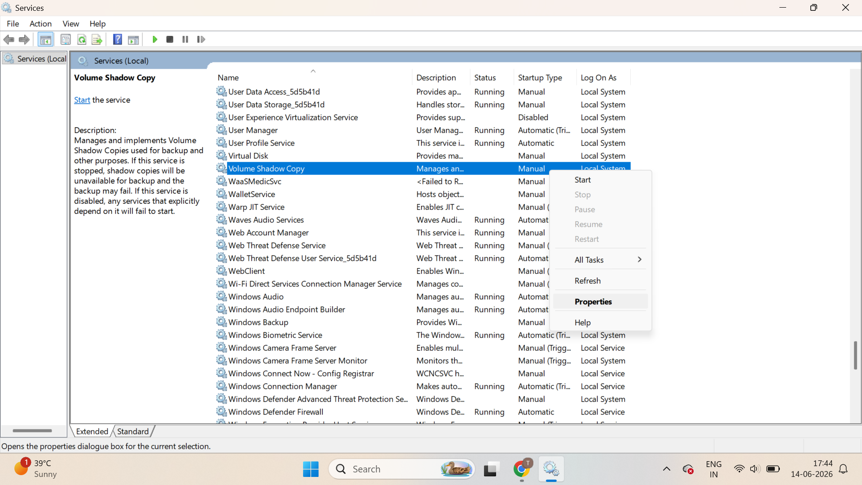Viewport: 862px width, 485px height.
Task: Click the horizontal scrollbar in the tree pane
Action: coord(32,431)
